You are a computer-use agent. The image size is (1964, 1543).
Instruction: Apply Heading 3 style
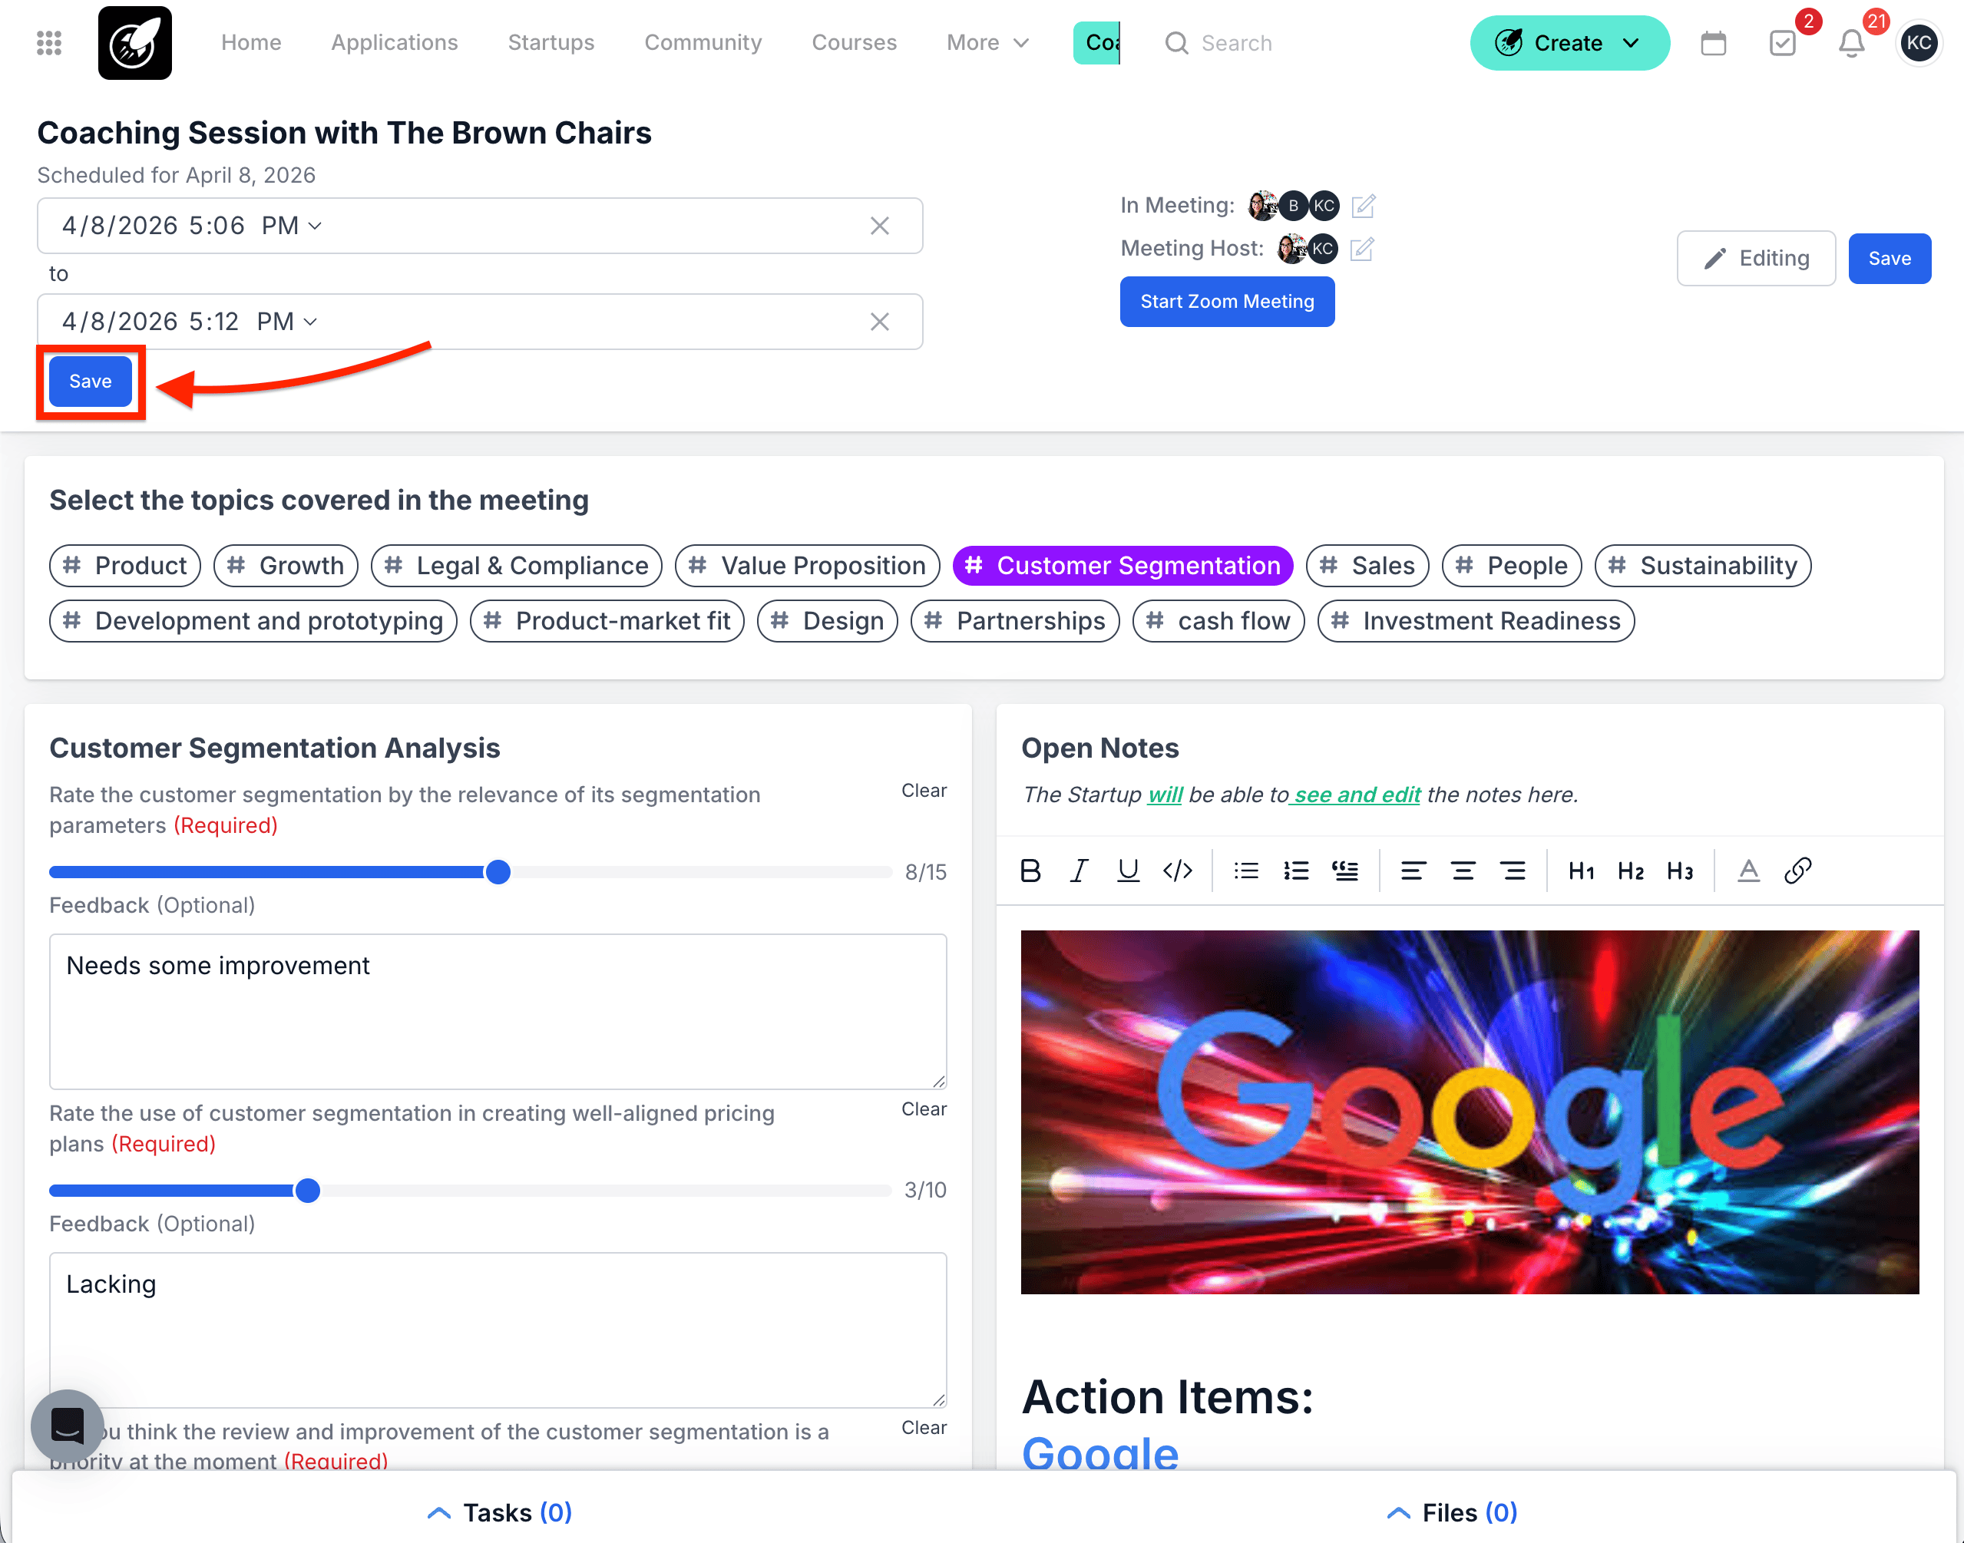pos(1681,871)
